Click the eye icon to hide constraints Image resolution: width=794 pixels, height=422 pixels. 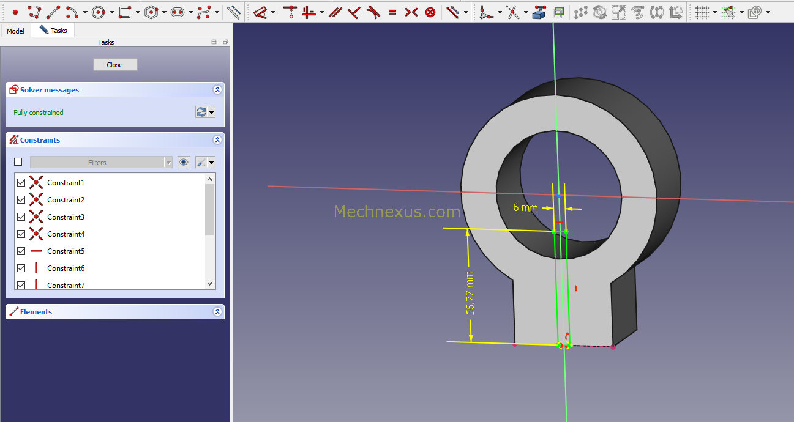[x=184, y=161]
